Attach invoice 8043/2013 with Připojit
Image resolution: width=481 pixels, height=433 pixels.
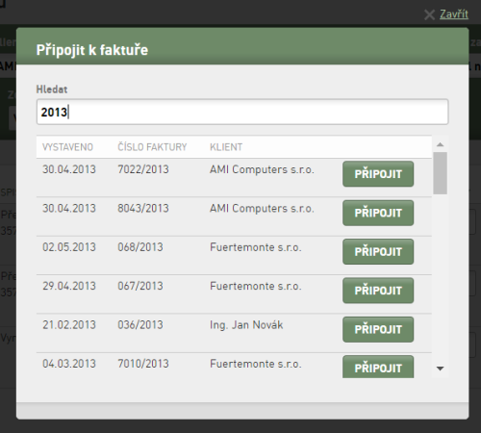[378, 213]
